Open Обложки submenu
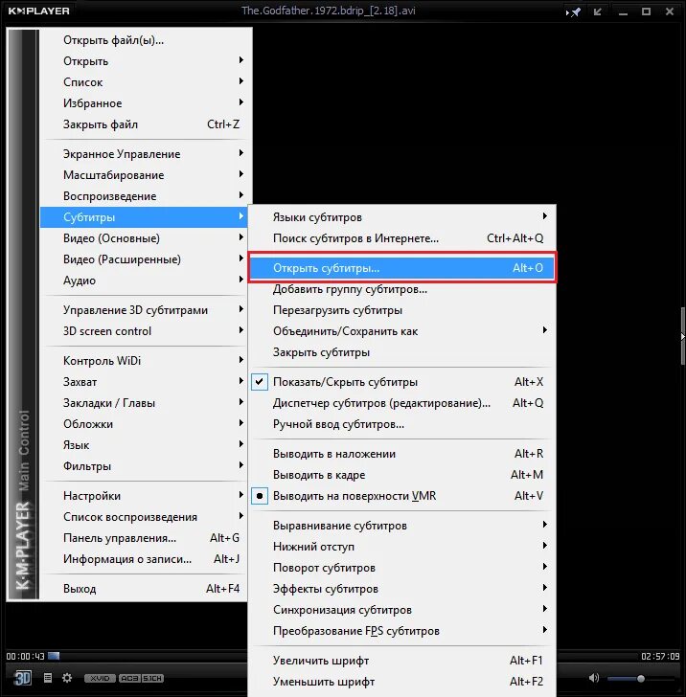Viewport: 686px width, 697px height. (144, 424)
